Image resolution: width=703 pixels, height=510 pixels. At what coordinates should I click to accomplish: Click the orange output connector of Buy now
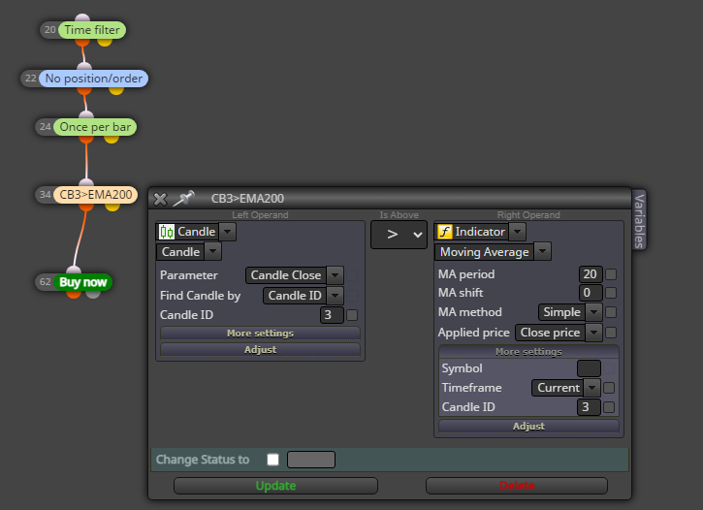point(74,295)
